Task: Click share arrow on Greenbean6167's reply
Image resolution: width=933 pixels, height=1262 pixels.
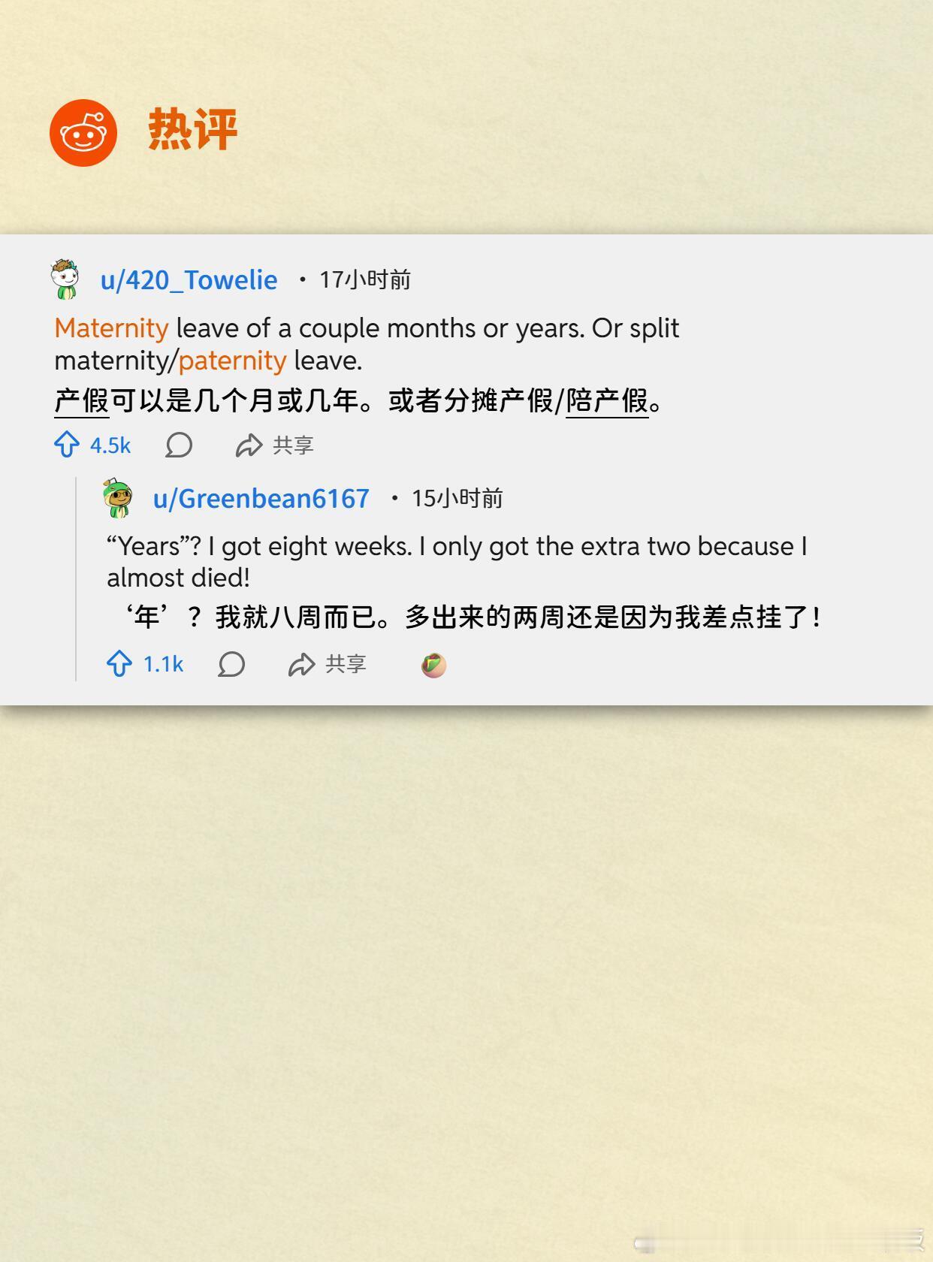Action: 301,665
